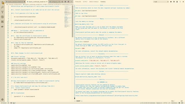Move the panel with chevron icon
185x104 pixels.
click(x=180, y=2)
